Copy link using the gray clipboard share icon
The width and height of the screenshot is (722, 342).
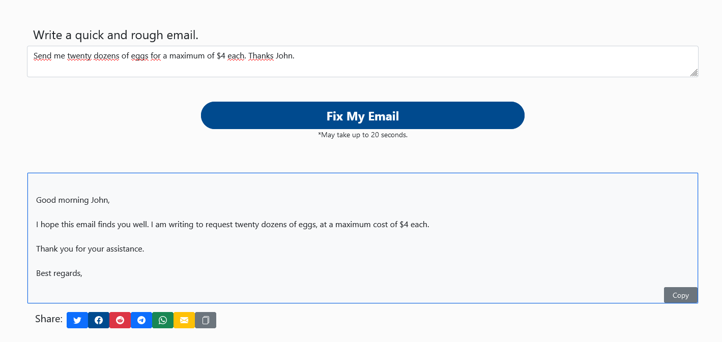coord(206,320)
